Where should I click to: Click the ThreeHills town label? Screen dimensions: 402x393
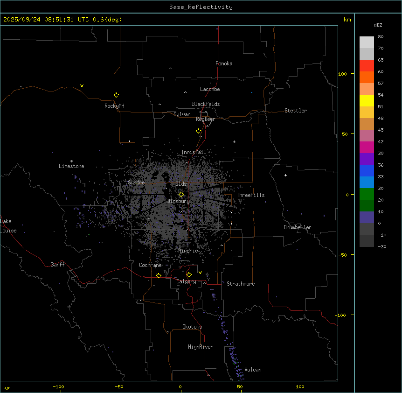250,195
